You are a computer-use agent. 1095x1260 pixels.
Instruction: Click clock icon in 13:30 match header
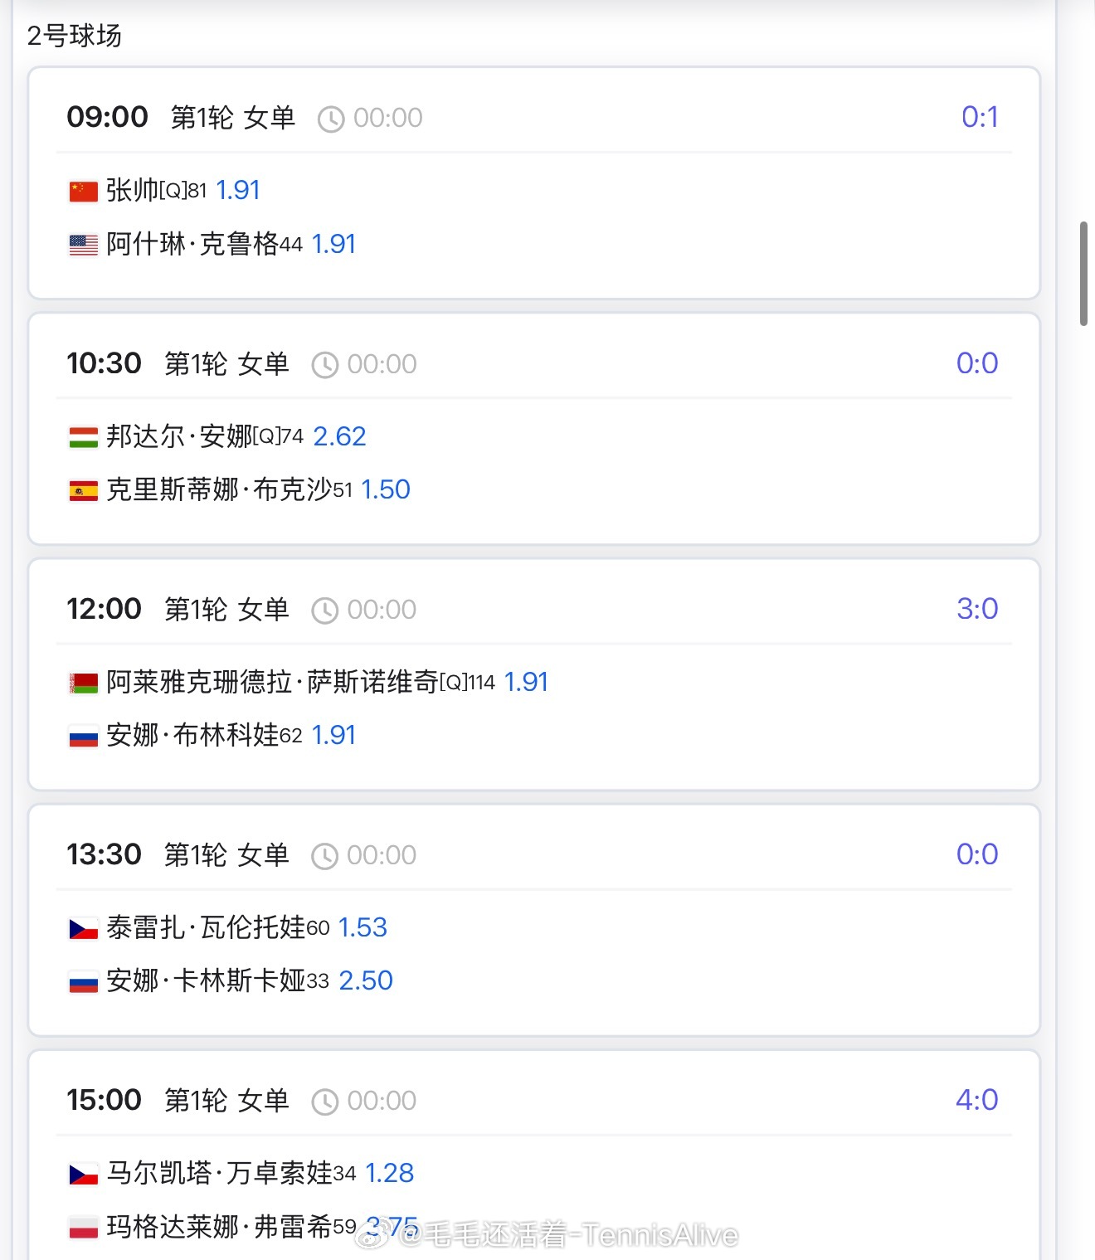pyautogui.click(x=324, y=856)
